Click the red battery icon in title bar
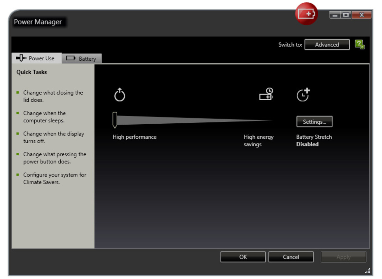The height and width of the screenshot is (279, 382). point(306,14)
